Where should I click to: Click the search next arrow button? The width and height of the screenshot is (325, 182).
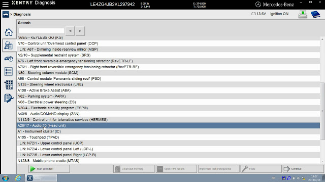click(x=80, y=31)
